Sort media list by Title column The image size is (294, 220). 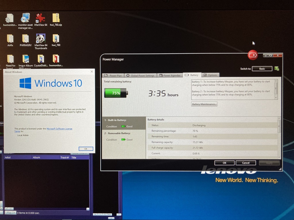pyautogui.click(x=80, y=158)
